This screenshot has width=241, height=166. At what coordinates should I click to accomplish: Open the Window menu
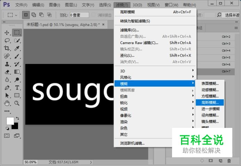point(171,5)
